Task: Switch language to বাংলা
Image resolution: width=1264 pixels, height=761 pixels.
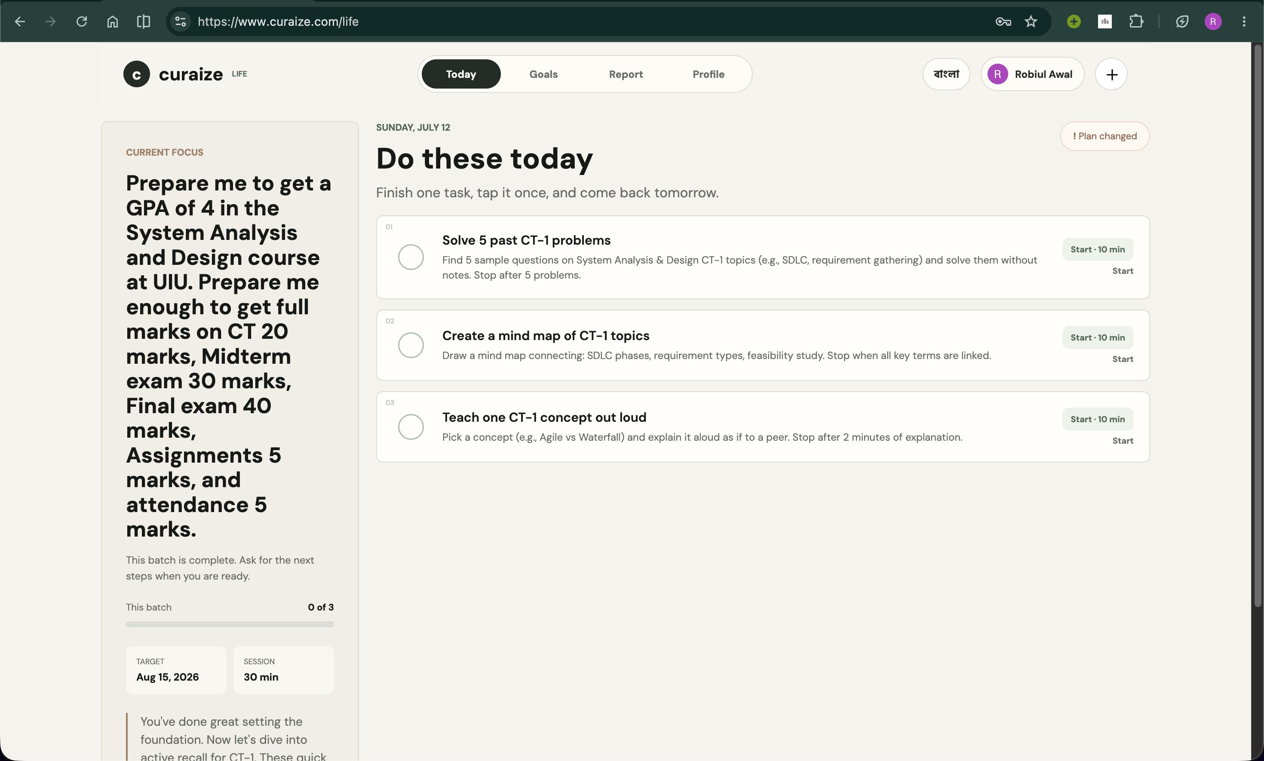Action: click(x=946, y=74)
